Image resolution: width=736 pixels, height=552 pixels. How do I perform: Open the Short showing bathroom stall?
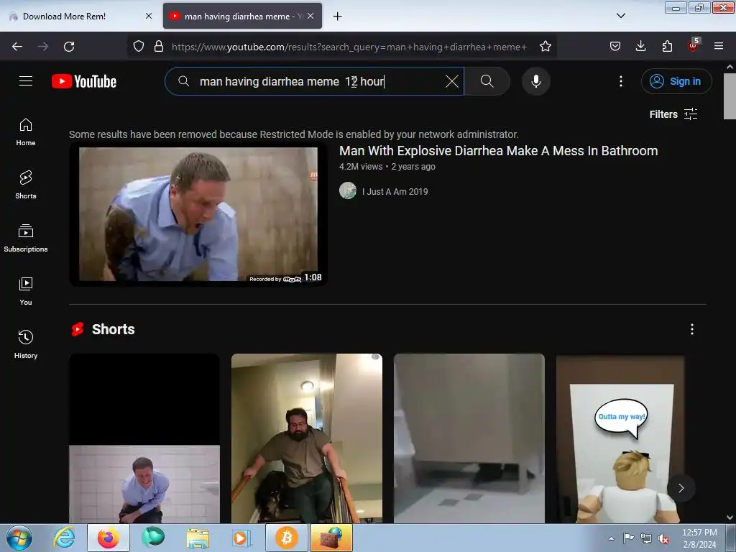[x=469, y=438]
